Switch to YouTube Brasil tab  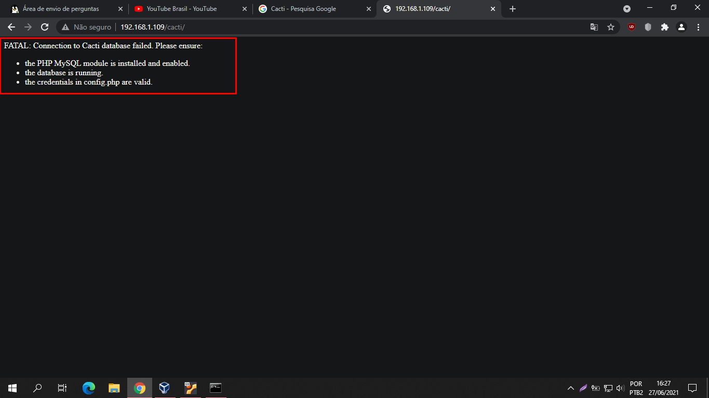(182, 9)
